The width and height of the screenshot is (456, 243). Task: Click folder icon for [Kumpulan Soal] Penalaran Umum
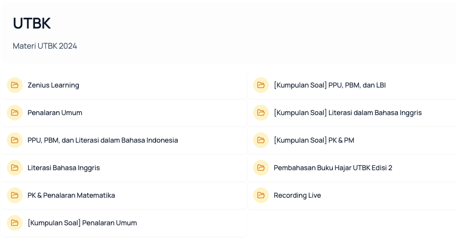[x=15, y=223]
